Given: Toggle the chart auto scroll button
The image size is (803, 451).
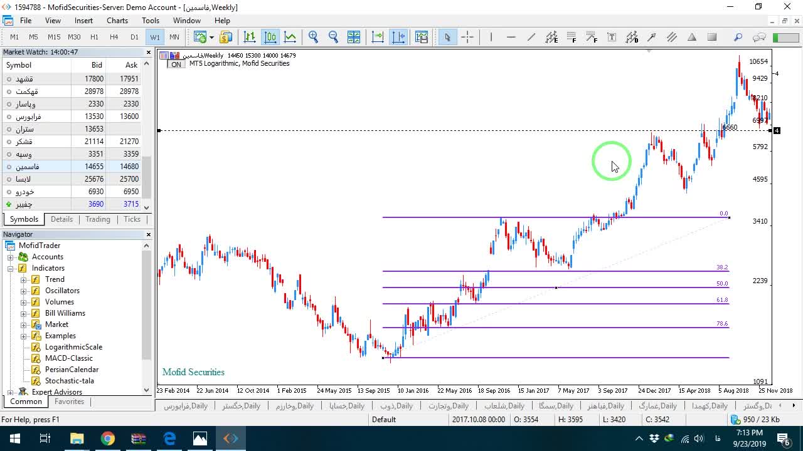Looking at the screenshot, I should tap(378, 37).
